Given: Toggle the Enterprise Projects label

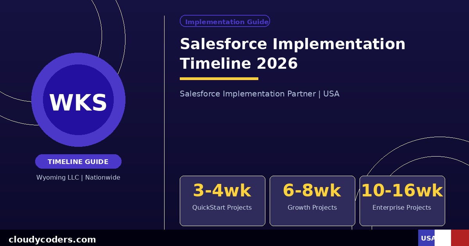Looking at the screenshot, I should click(402, 207).
